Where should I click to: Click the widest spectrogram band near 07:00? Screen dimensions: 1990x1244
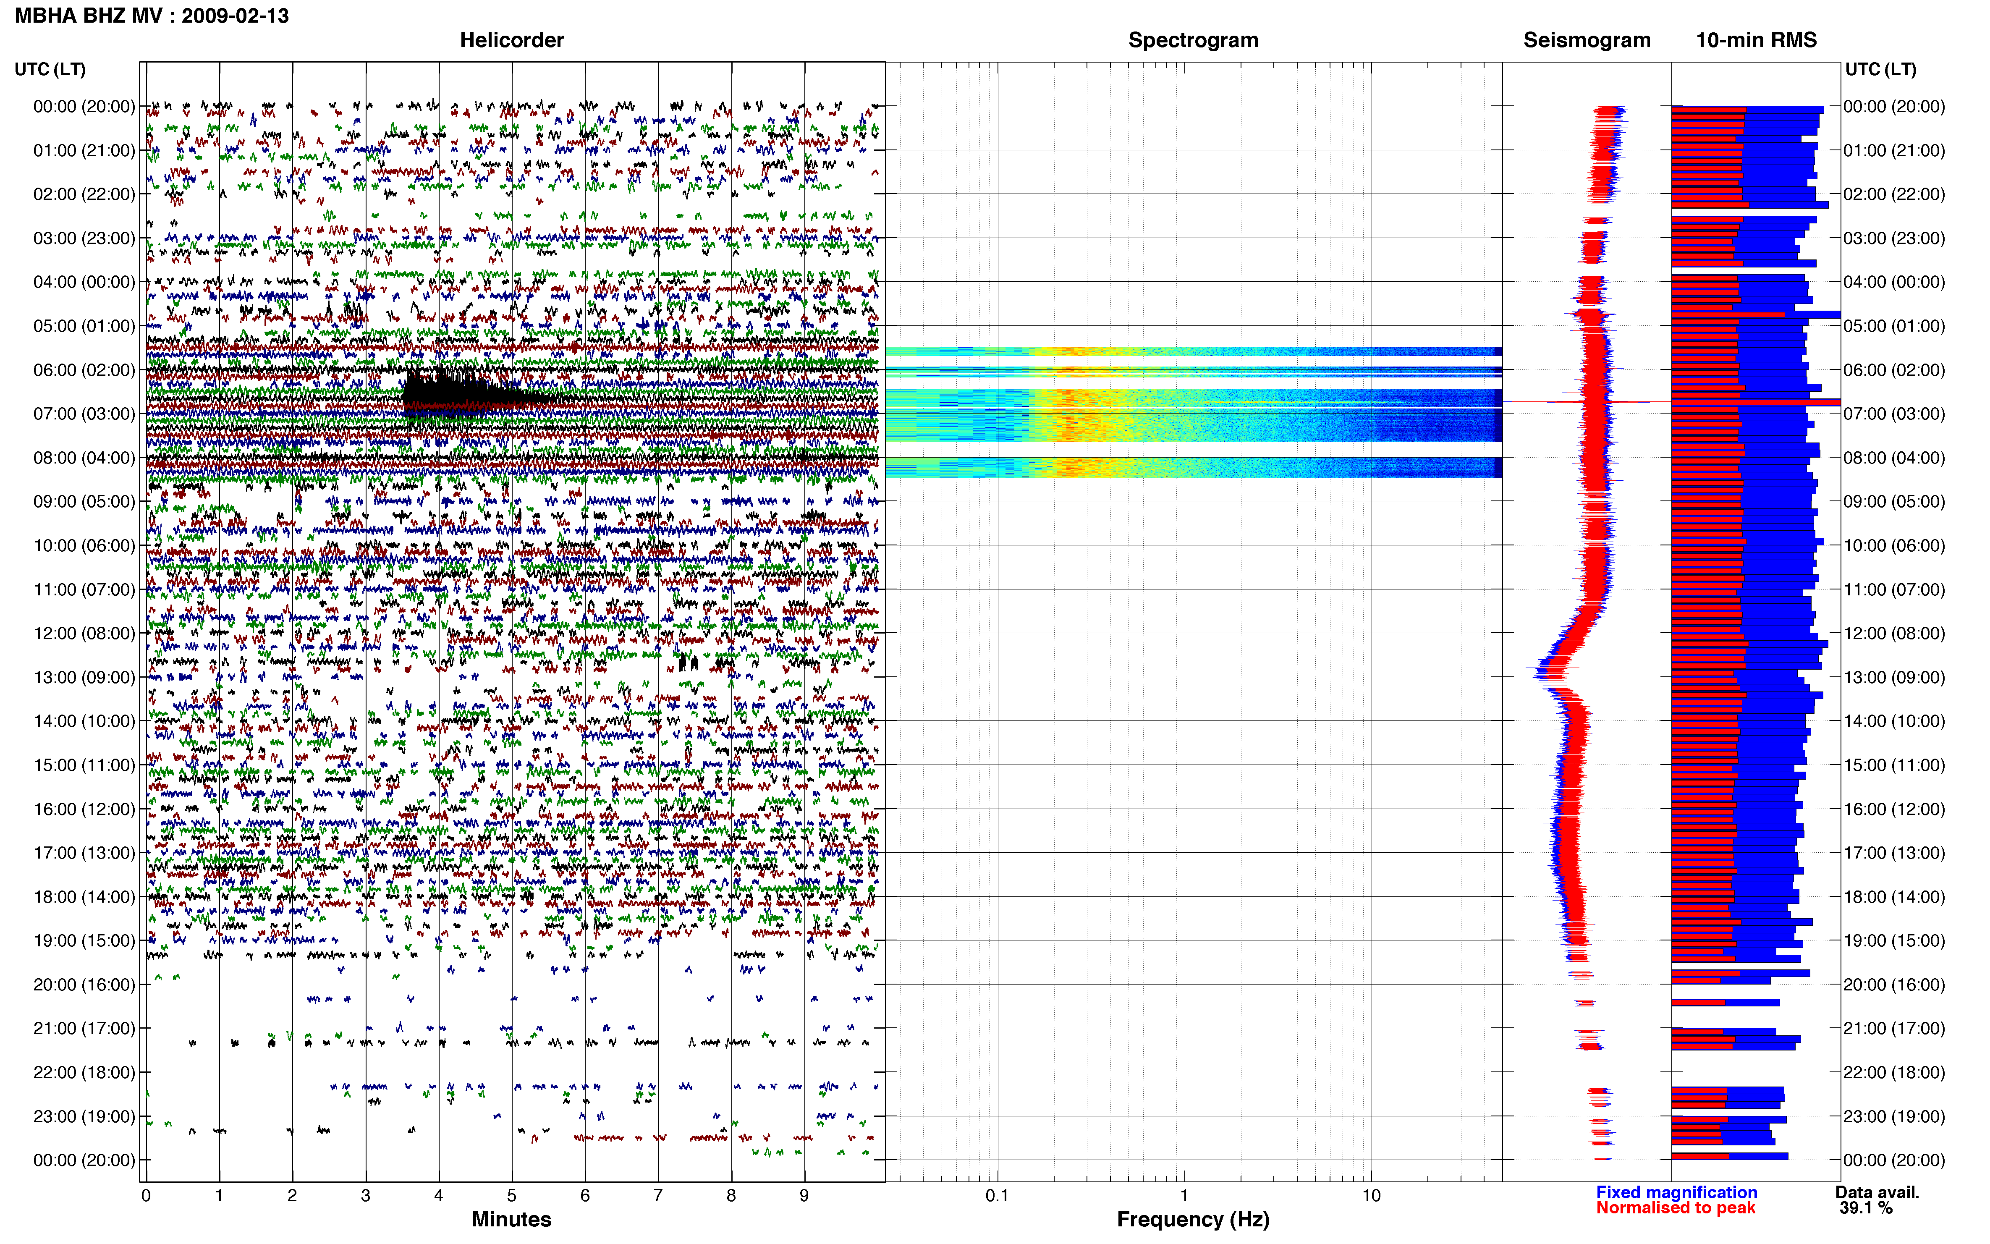(x=1194, y=416)
